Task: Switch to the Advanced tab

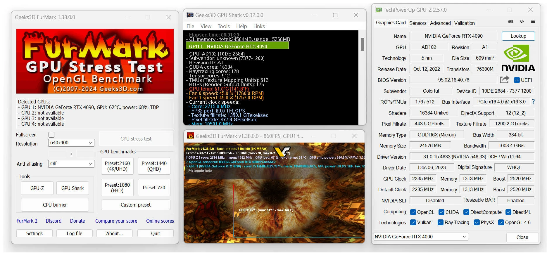Action: (x=440, y=23)
